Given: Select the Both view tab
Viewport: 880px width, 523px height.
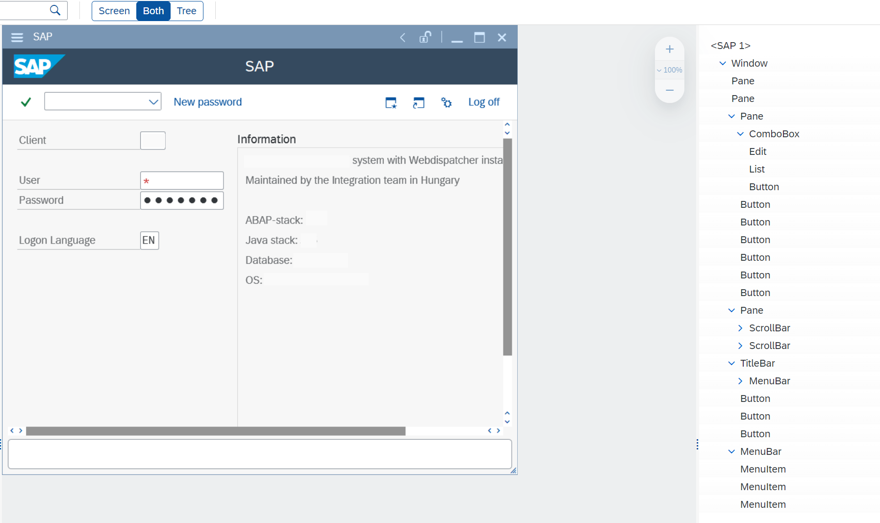Looking at the screenshot, I should click(x=153, y=11).
